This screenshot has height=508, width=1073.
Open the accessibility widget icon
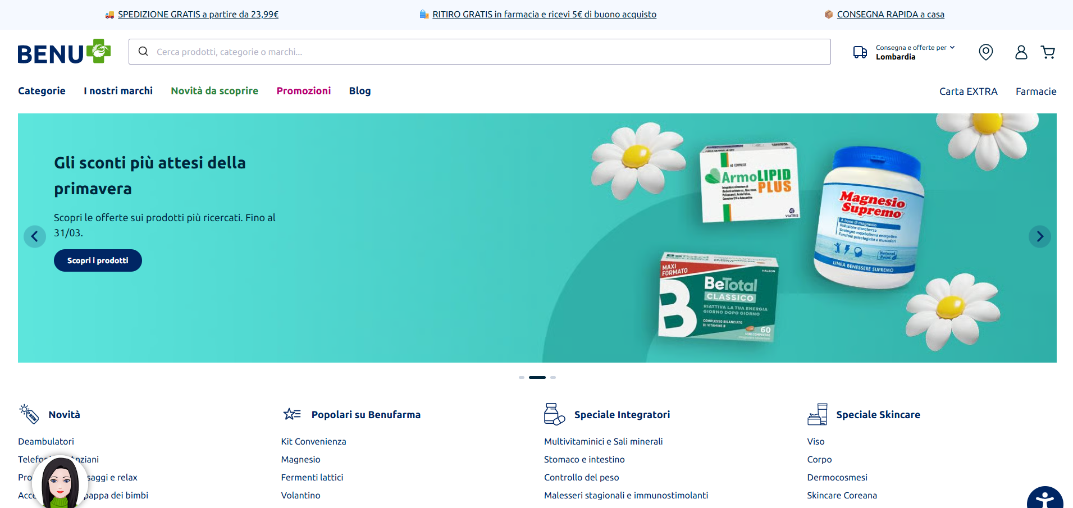(x=1044, y=498)
